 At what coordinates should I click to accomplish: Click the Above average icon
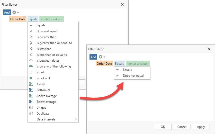click(x=31, y=96)
